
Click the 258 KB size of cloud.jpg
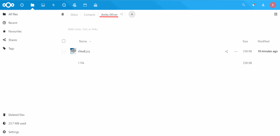coord(247,51)
